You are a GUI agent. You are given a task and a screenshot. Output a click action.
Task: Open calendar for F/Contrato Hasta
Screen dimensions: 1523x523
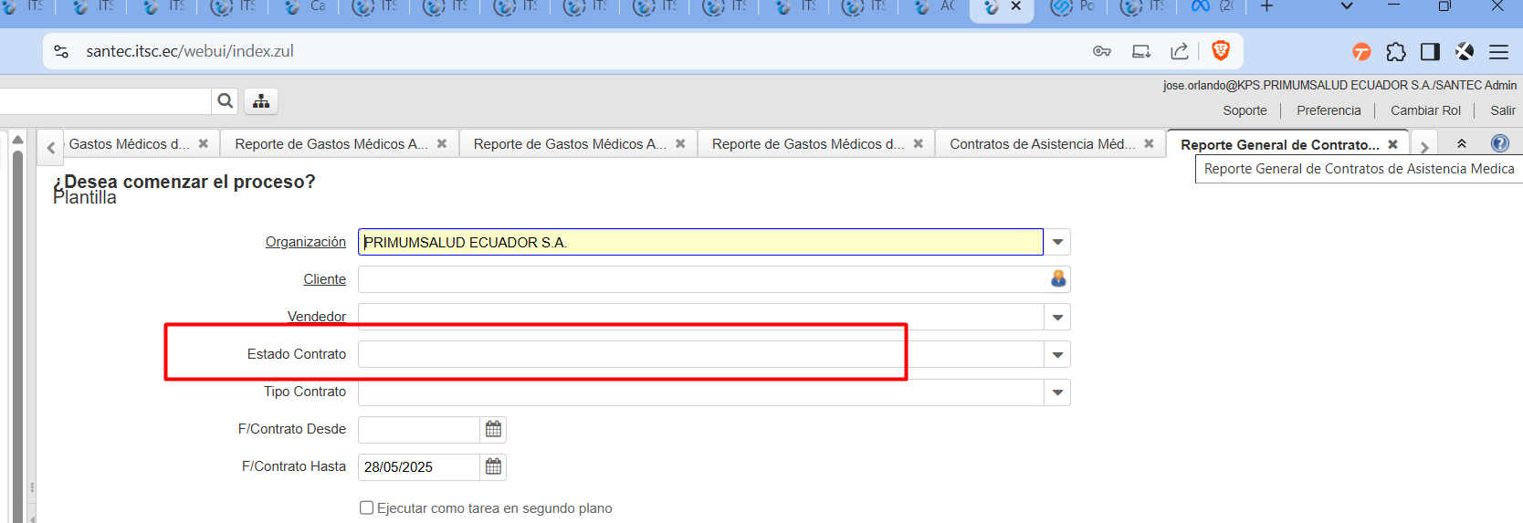click(x=493, y=466)
